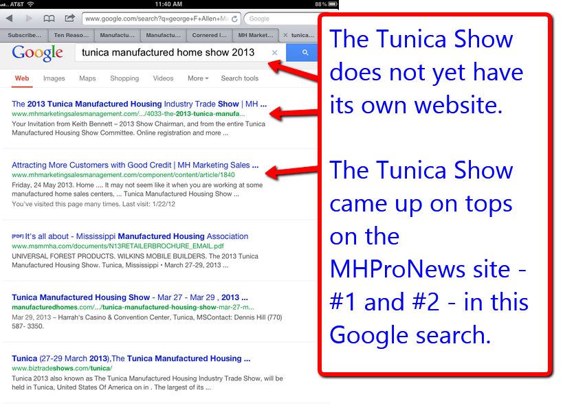The height and width of the screenshot is (410, 563).
Task: Select the Videos results tab
Action: pos(163,78)
